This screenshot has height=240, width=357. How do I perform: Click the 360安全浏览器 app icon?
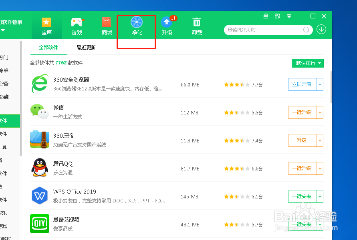(x=40, y=84)
